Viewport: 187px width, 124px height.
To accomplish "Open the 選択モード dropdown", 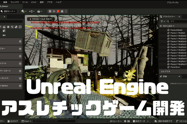I will point(8,11).
